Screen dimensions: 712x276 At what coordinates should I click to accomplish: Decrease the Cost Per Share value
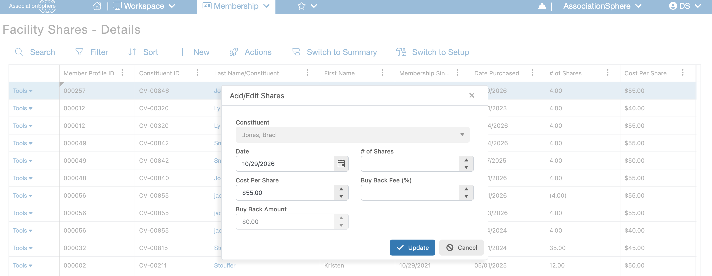(341, 196)
